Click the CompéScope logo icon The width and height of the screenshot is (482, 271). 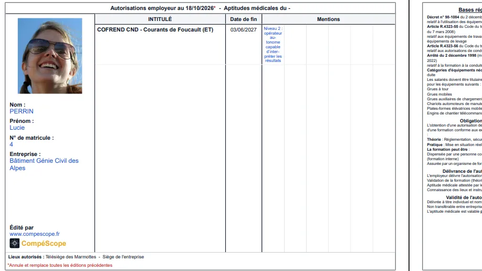(15, 243)
